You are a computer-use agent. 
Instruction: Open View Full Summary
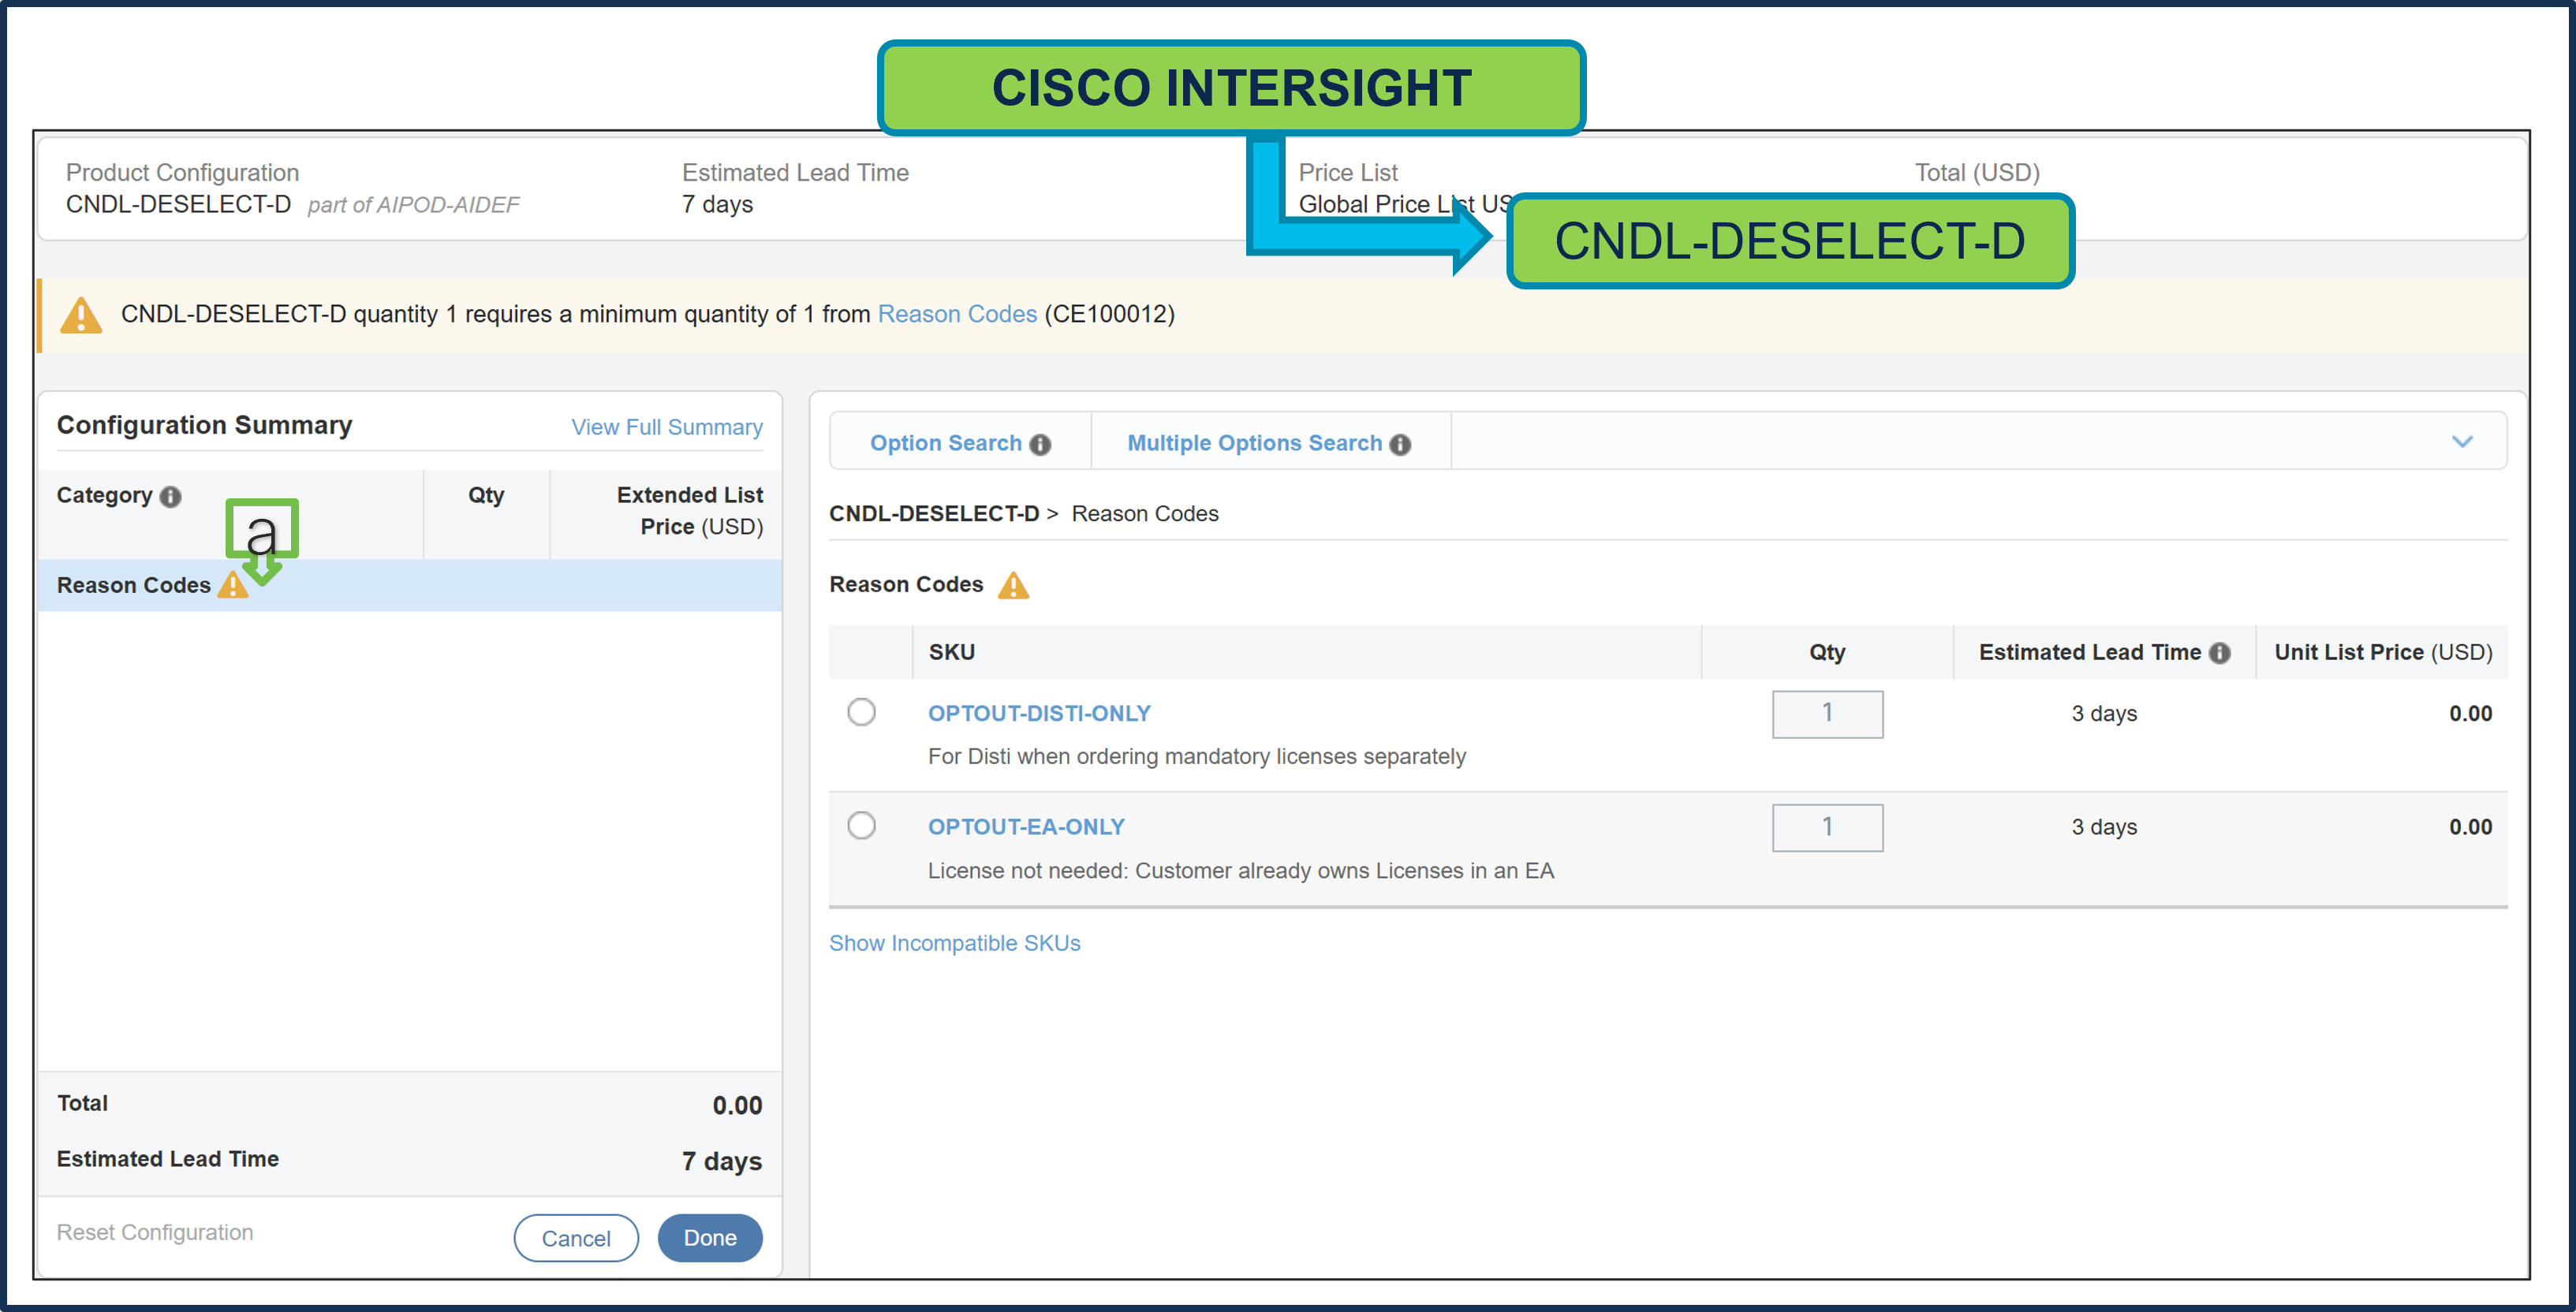[x=666, y=427]
